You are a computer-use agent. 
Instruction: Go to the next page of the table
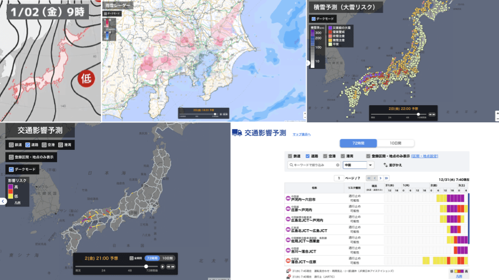pyautogui.click(x=380, y=178)
